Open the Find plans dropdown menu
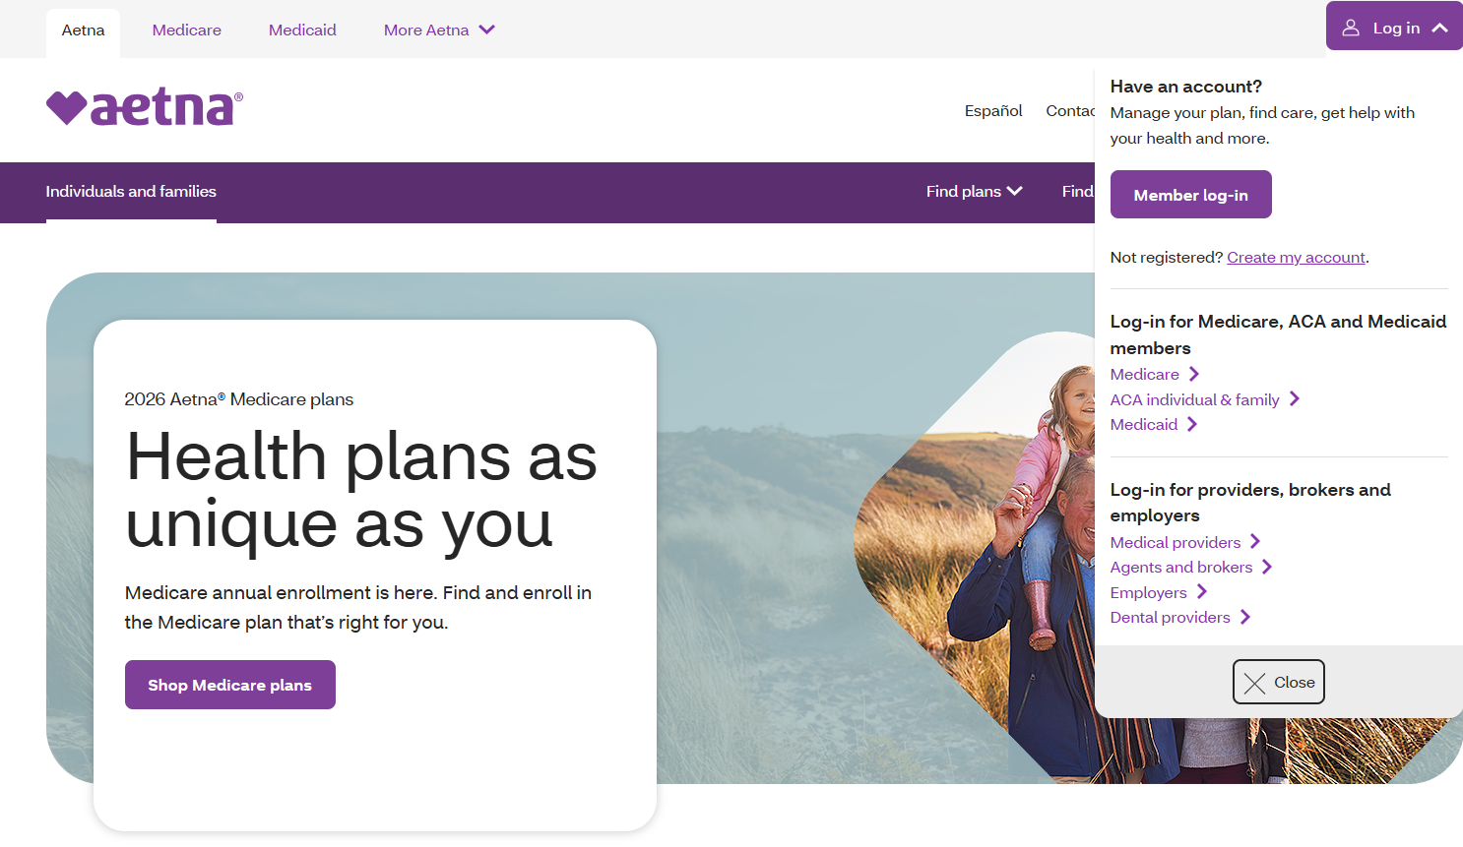The image size is (1463, 847). [x=974, y=191]
